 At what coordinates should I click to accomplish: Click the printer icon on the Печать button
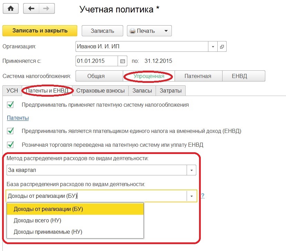tap(132, 31)
